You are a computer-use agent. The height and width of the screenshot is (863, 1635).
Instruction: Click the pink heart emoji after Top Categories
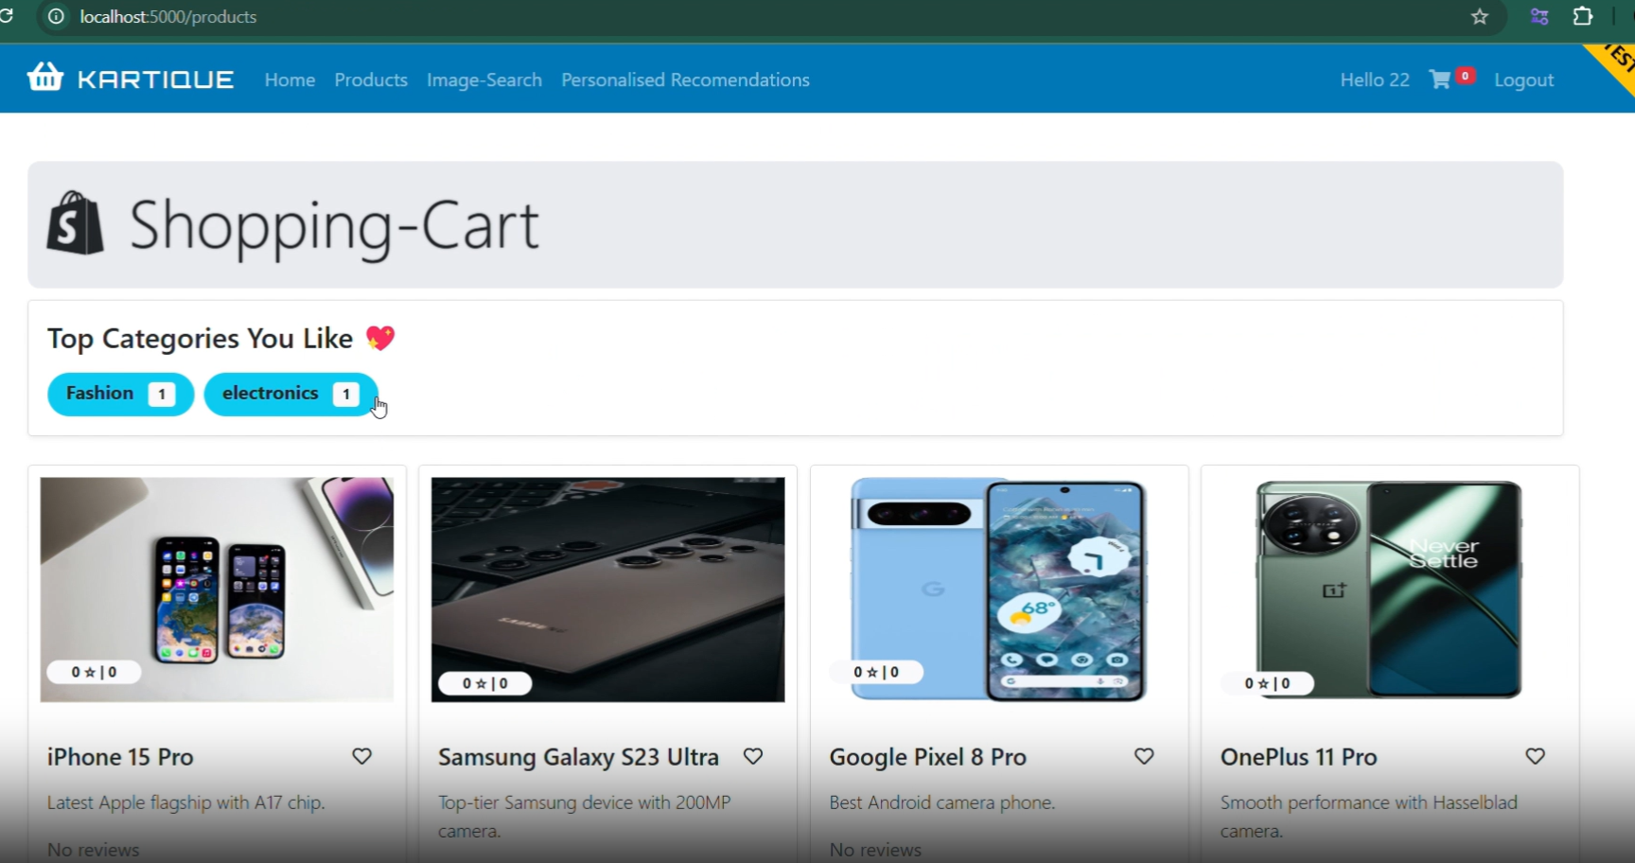pos(380,338)
